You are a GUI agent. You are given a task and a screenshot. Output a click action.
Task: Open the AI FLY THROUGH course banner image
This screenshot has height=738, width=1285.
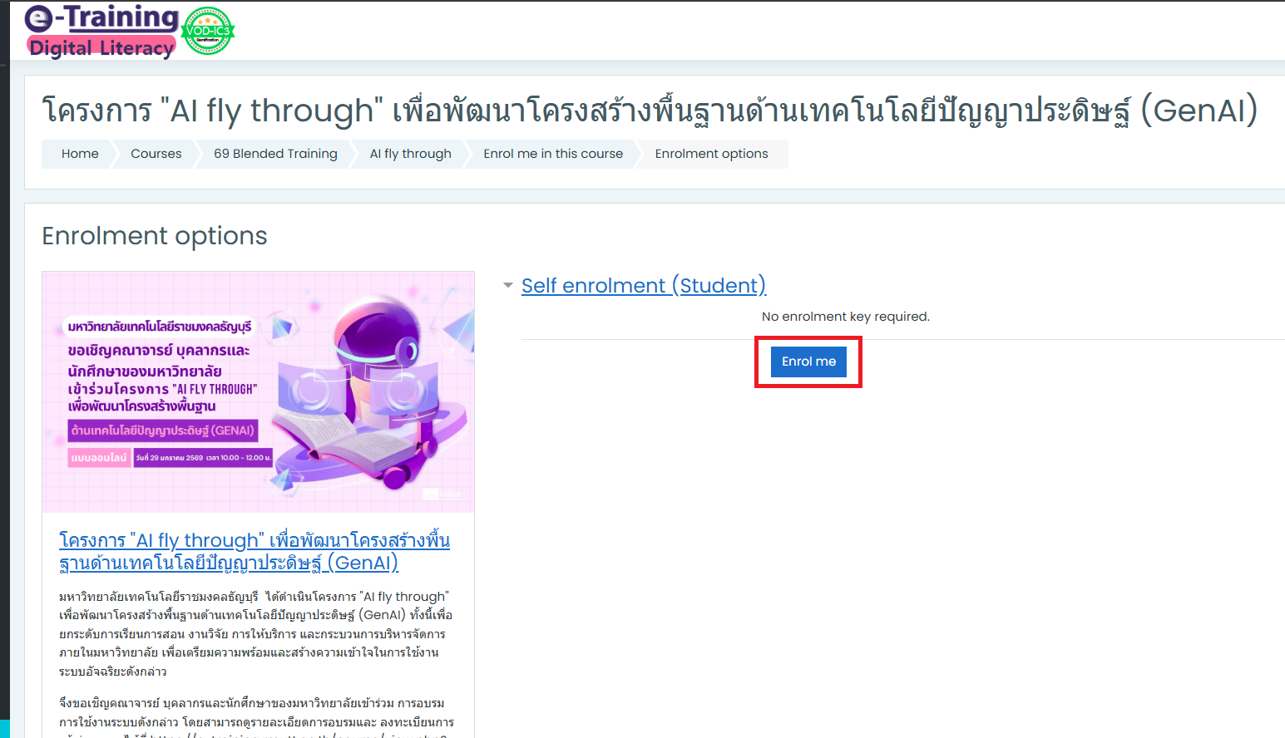(259, 392)
